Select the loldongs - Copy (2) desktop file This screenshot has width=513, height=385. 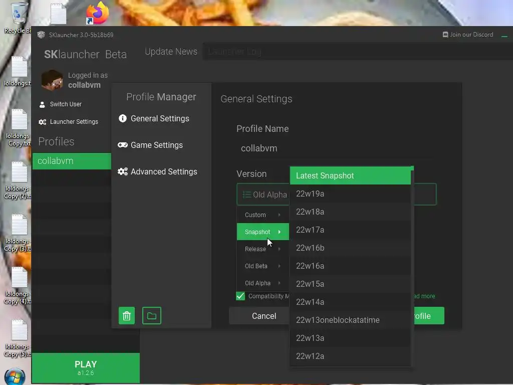18,180
